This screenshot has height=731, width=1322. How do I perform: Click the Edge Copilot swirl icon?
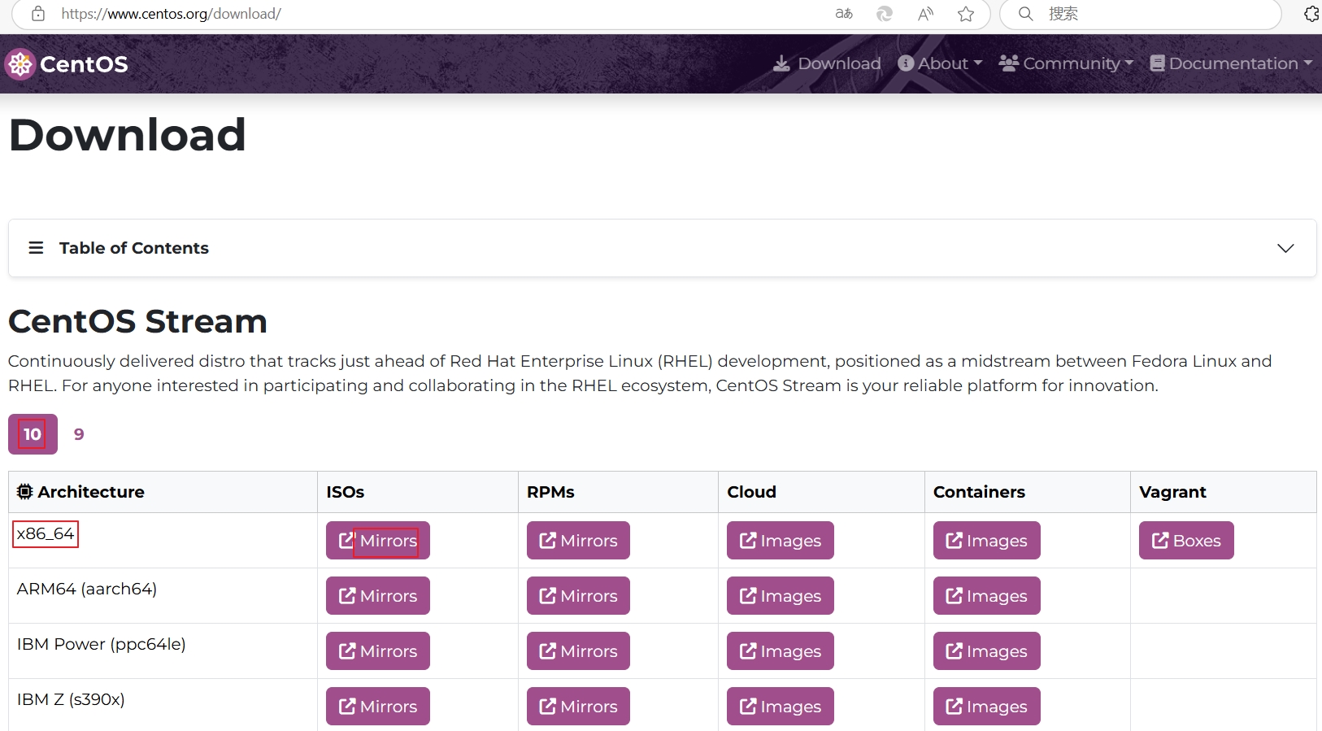coord(885,14)
